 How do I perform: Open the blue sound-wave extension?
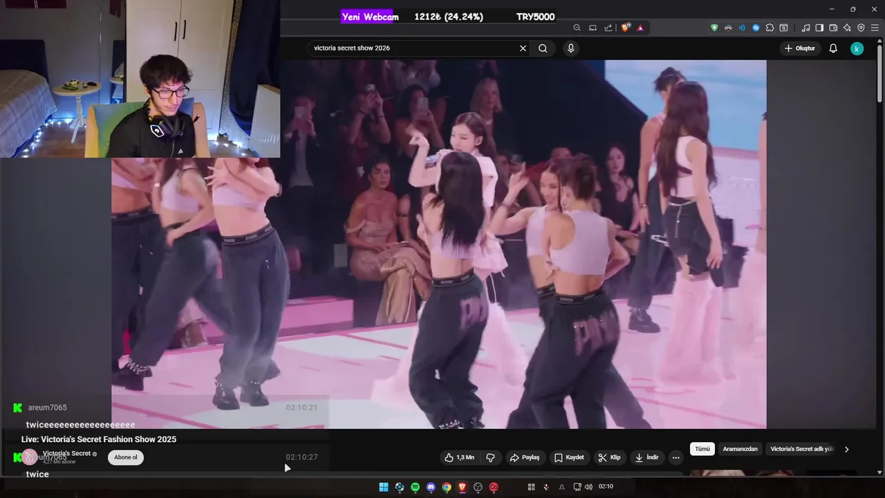742,28
